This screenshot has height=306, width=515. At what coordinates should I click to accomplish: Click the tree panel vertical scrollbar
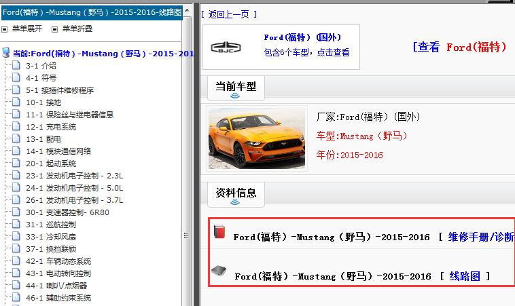[187, 161]
